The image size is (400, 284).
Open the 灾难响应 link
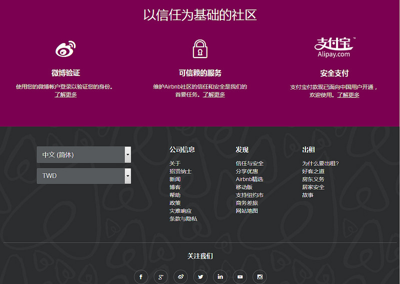(x=180, y=211)
